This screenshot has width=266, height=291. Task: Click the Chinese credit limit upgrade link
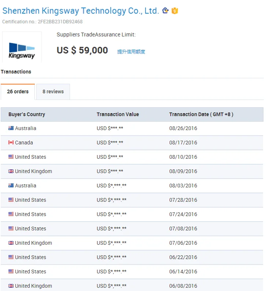[x=131, y=52]
